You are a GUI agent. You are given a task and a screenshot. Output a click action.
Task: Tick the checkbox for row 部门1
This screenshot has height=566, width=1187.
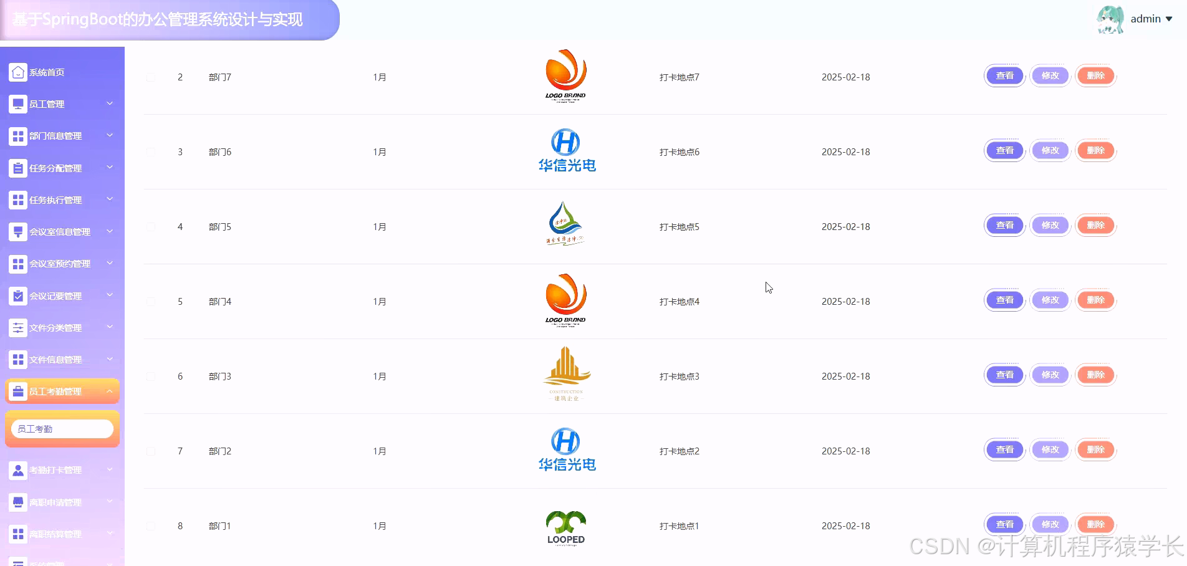pyautogui.click(x=151, y=526)
